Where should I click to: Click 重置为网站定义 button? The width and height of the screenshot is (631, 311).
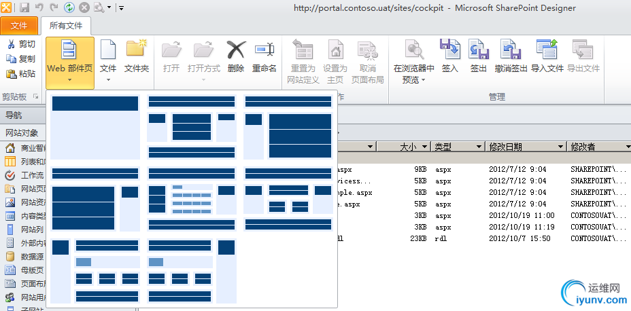303,62
